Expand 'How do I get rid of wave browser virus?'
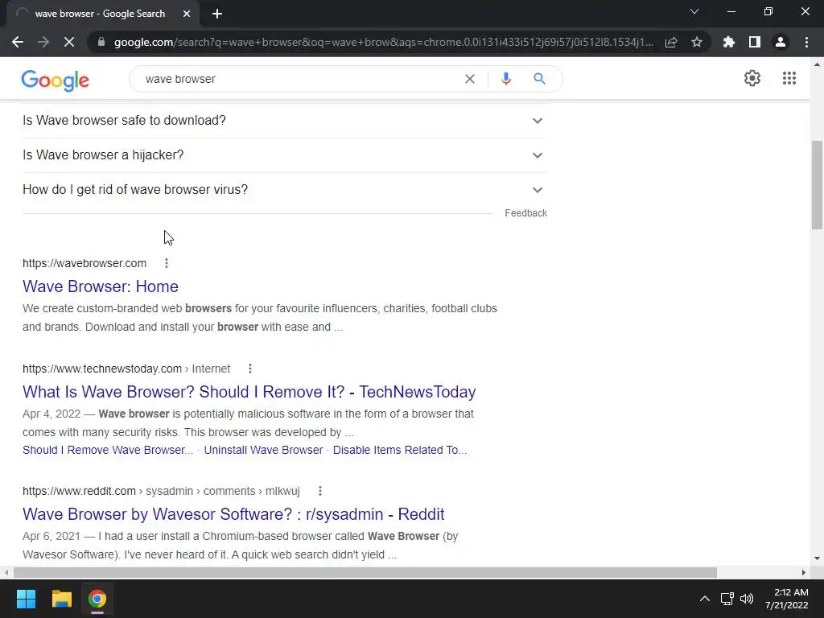824x618 pixels. (x=285, y=190)
